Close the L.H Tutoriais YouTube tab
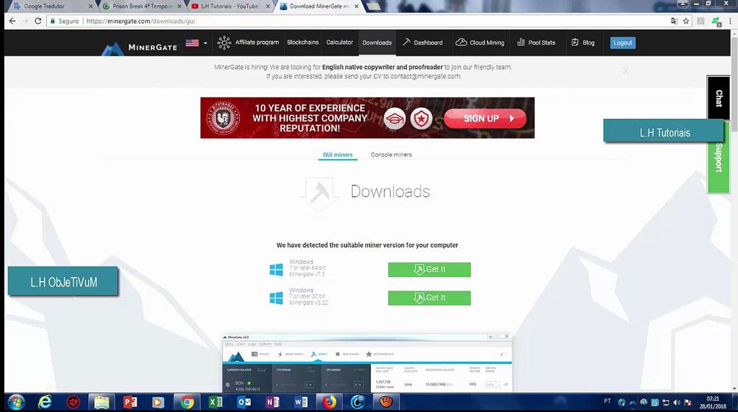Image resolution: width=738 pixels, height=412 pixels. 267,6
